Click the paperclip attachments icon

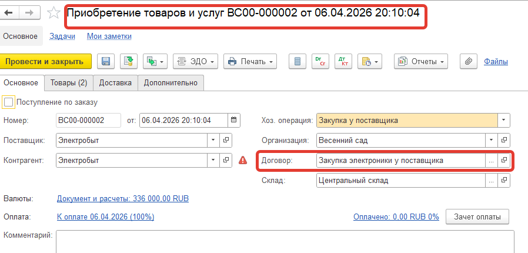point(469,61)
